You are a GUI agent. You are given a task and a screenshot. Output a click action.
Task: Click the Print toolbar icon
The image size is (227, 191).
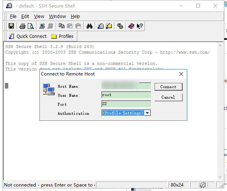click(x=23, y=26)
